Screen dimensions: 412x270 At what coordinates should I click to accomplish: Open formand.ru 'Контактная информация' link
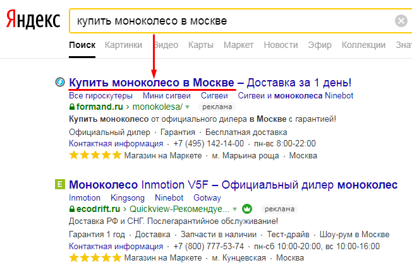click(x=116, y=144)
